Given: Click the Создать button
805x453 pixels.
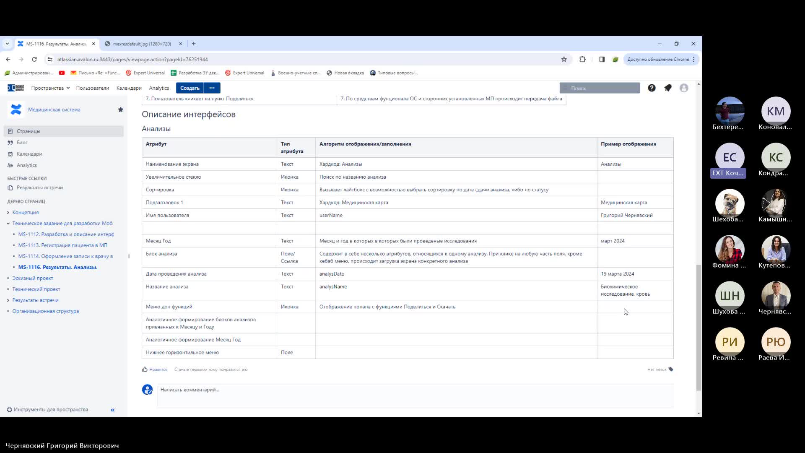Looking at the screenshot, I should (190, 88).
